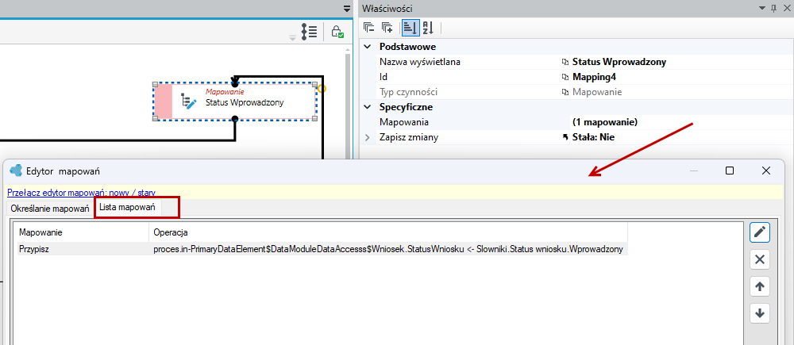
Task: Delete the mapping with the X icon
Action: click(x=759, y=259)
